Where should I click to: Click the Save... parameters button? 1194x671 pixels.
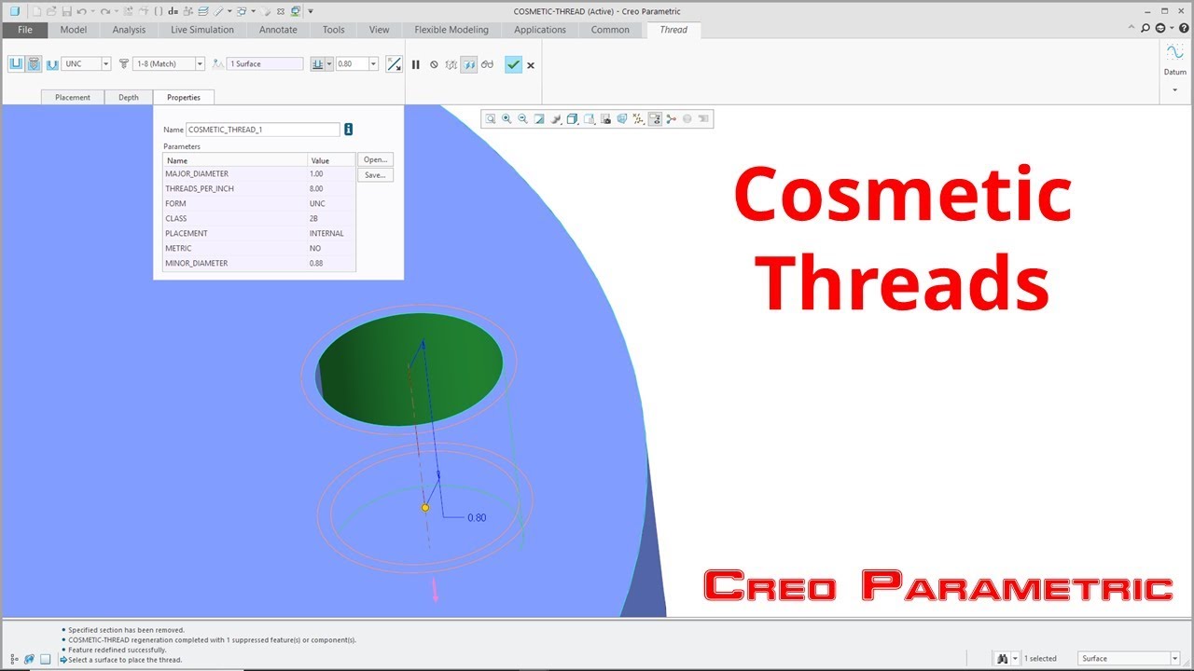(375, 175)
